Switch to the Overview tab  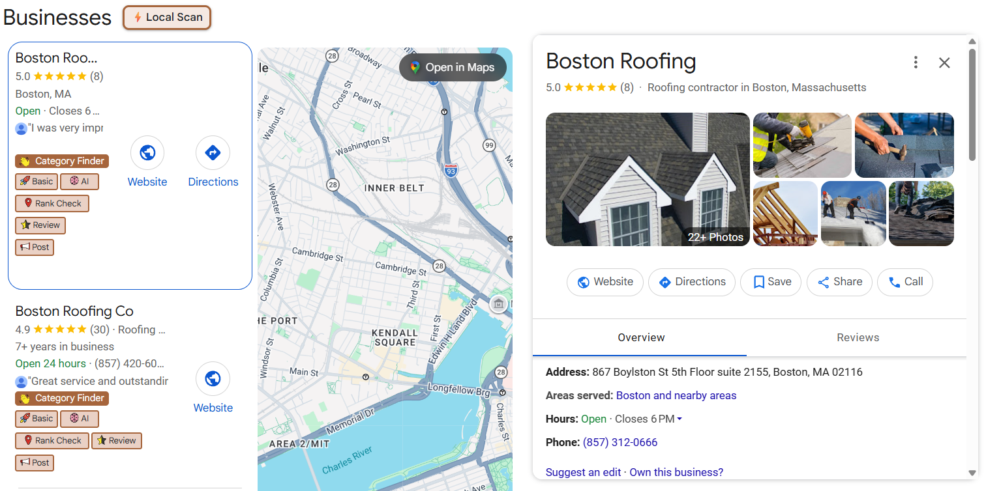pos(640,337)
